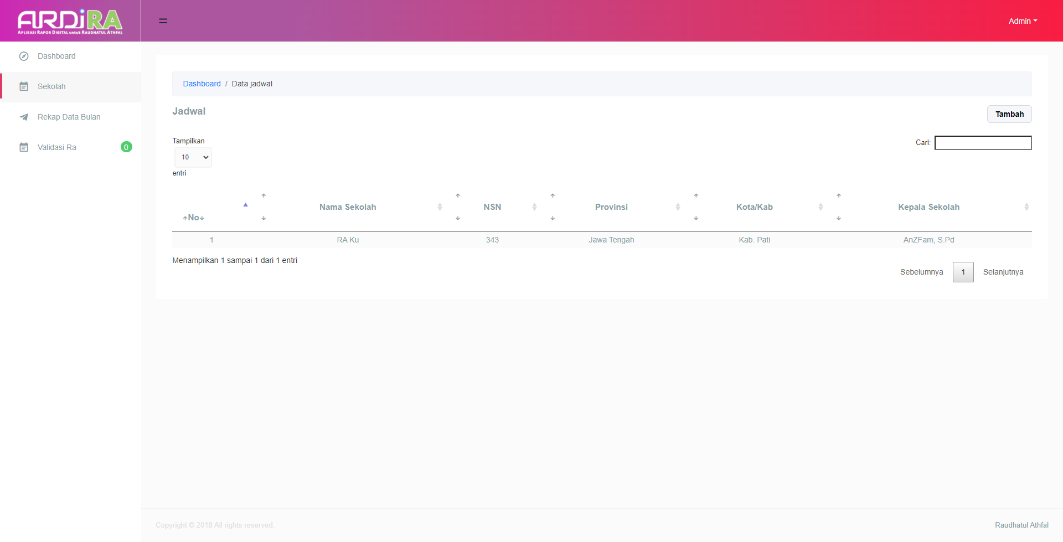The height and width of the screenshot is (542, 1063).
Task: Sort table by NSN column
Action: (492, 207)
